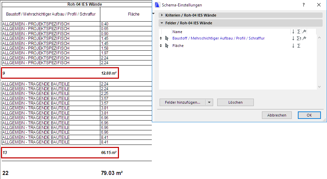The width and height of the screenshot is (327, 179).
Task: Grab the reorder handle of Baustoff row
Action: click(x=161, y=38)
